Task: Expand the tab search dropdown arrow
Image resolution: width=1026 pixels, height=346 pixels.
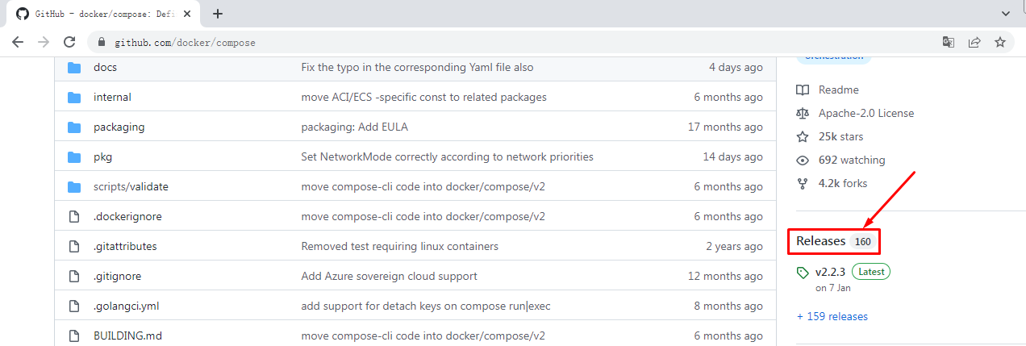Action: click(x=1006, y=14)
